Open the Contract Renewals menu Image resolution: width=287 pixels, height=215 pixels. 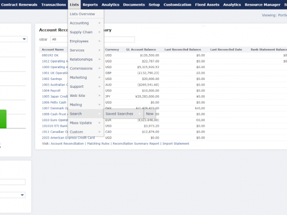point(19,5)
